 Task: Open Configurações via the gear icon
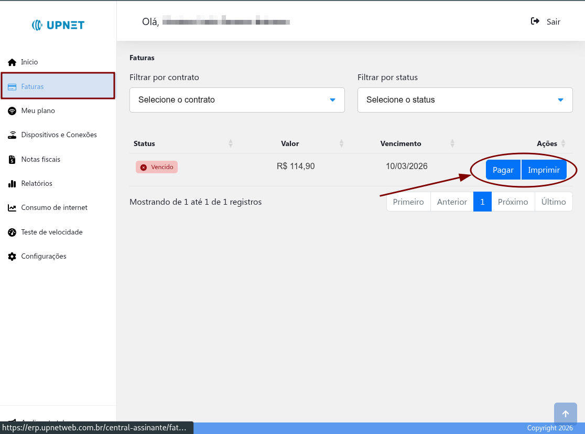(12, 256)
